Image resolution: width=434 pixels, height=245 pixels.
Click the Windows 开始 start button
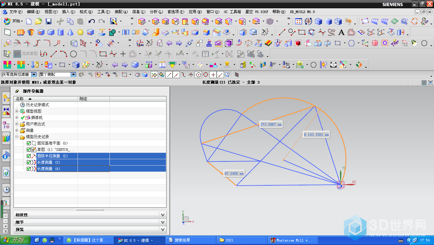[x=15, y=240]
